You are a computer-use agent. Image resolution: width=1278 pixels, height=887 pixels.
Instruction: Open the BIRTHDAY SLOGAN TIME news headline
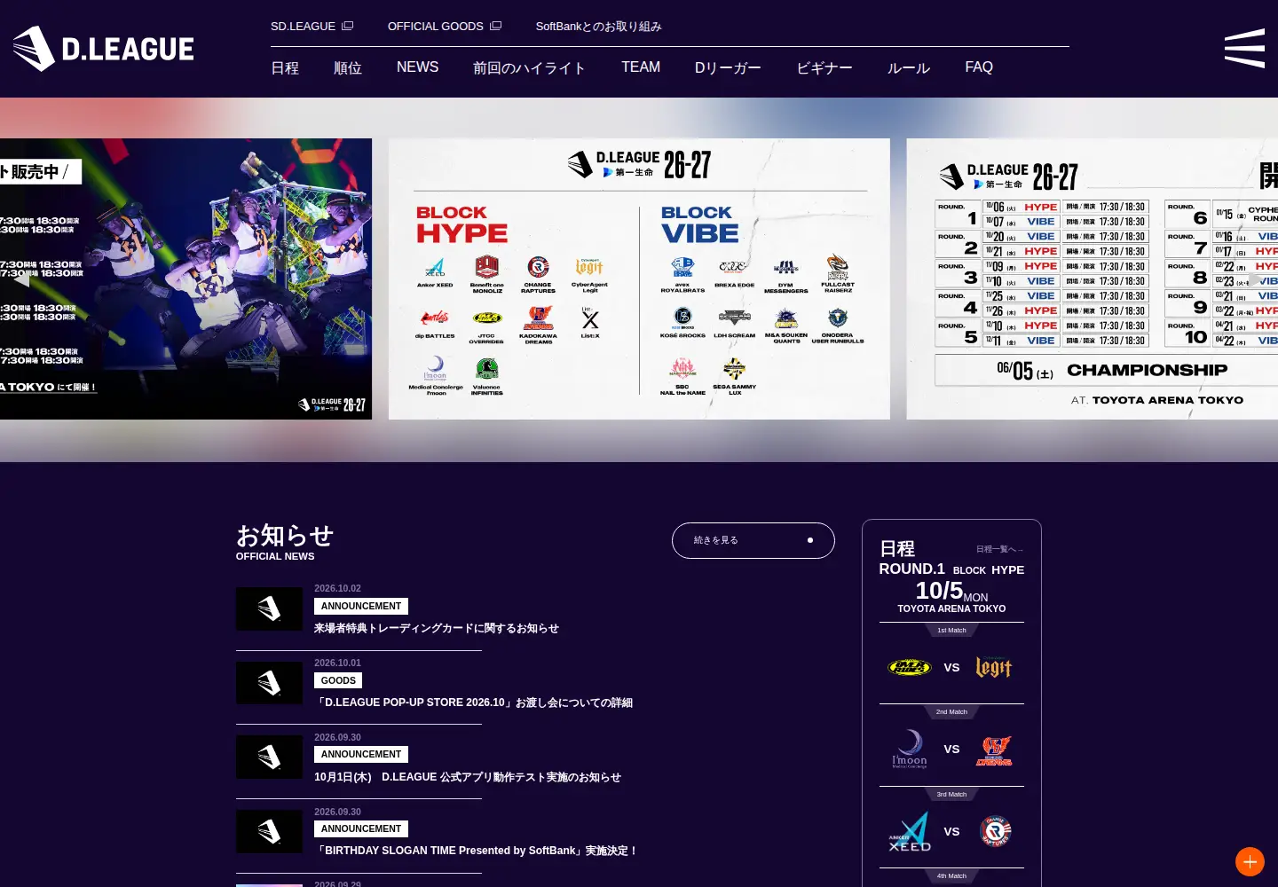coord(477,851)
